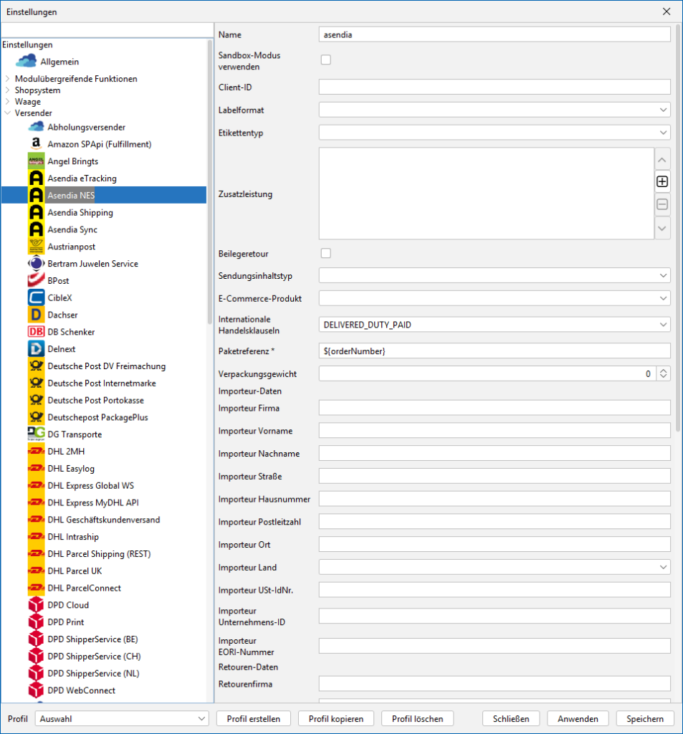683x734 pixels.
Task: Open Internationale Handelsklauseln dropdown
Action: click(495, 325)
